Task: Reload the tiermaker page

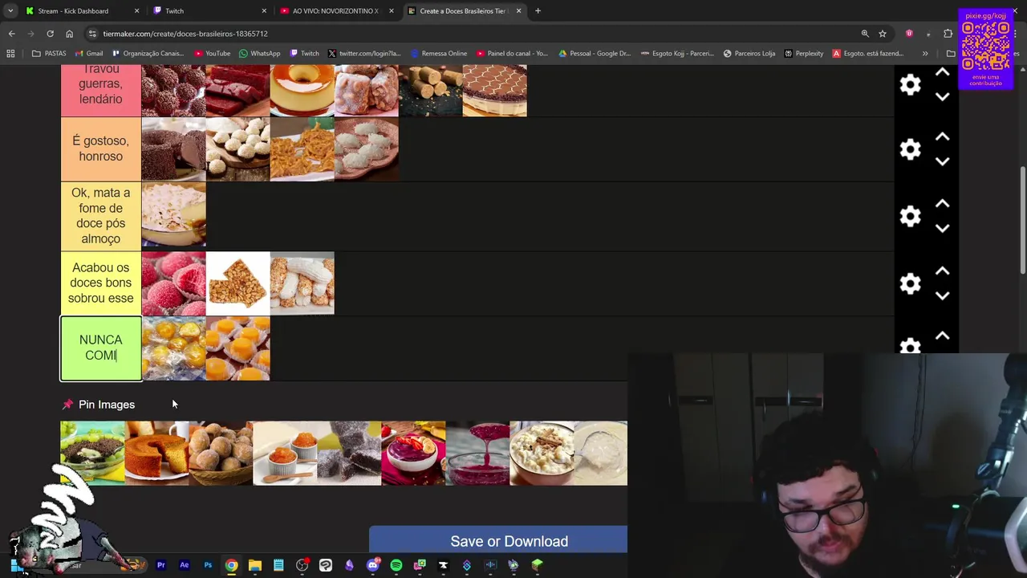Action: coord(50,34)
